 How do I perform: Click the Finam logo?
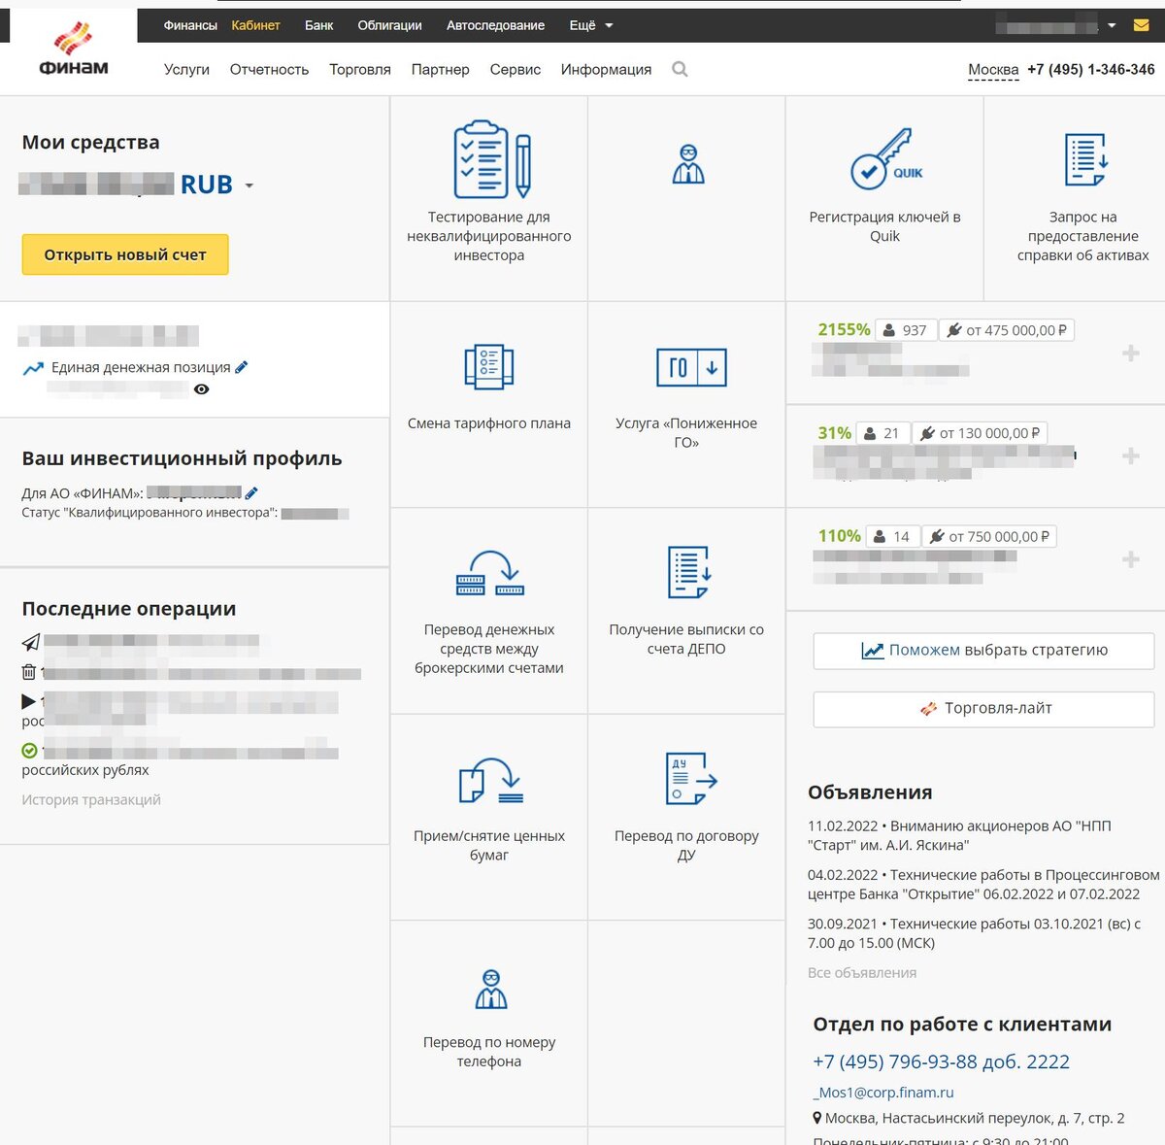pos(73,50)
